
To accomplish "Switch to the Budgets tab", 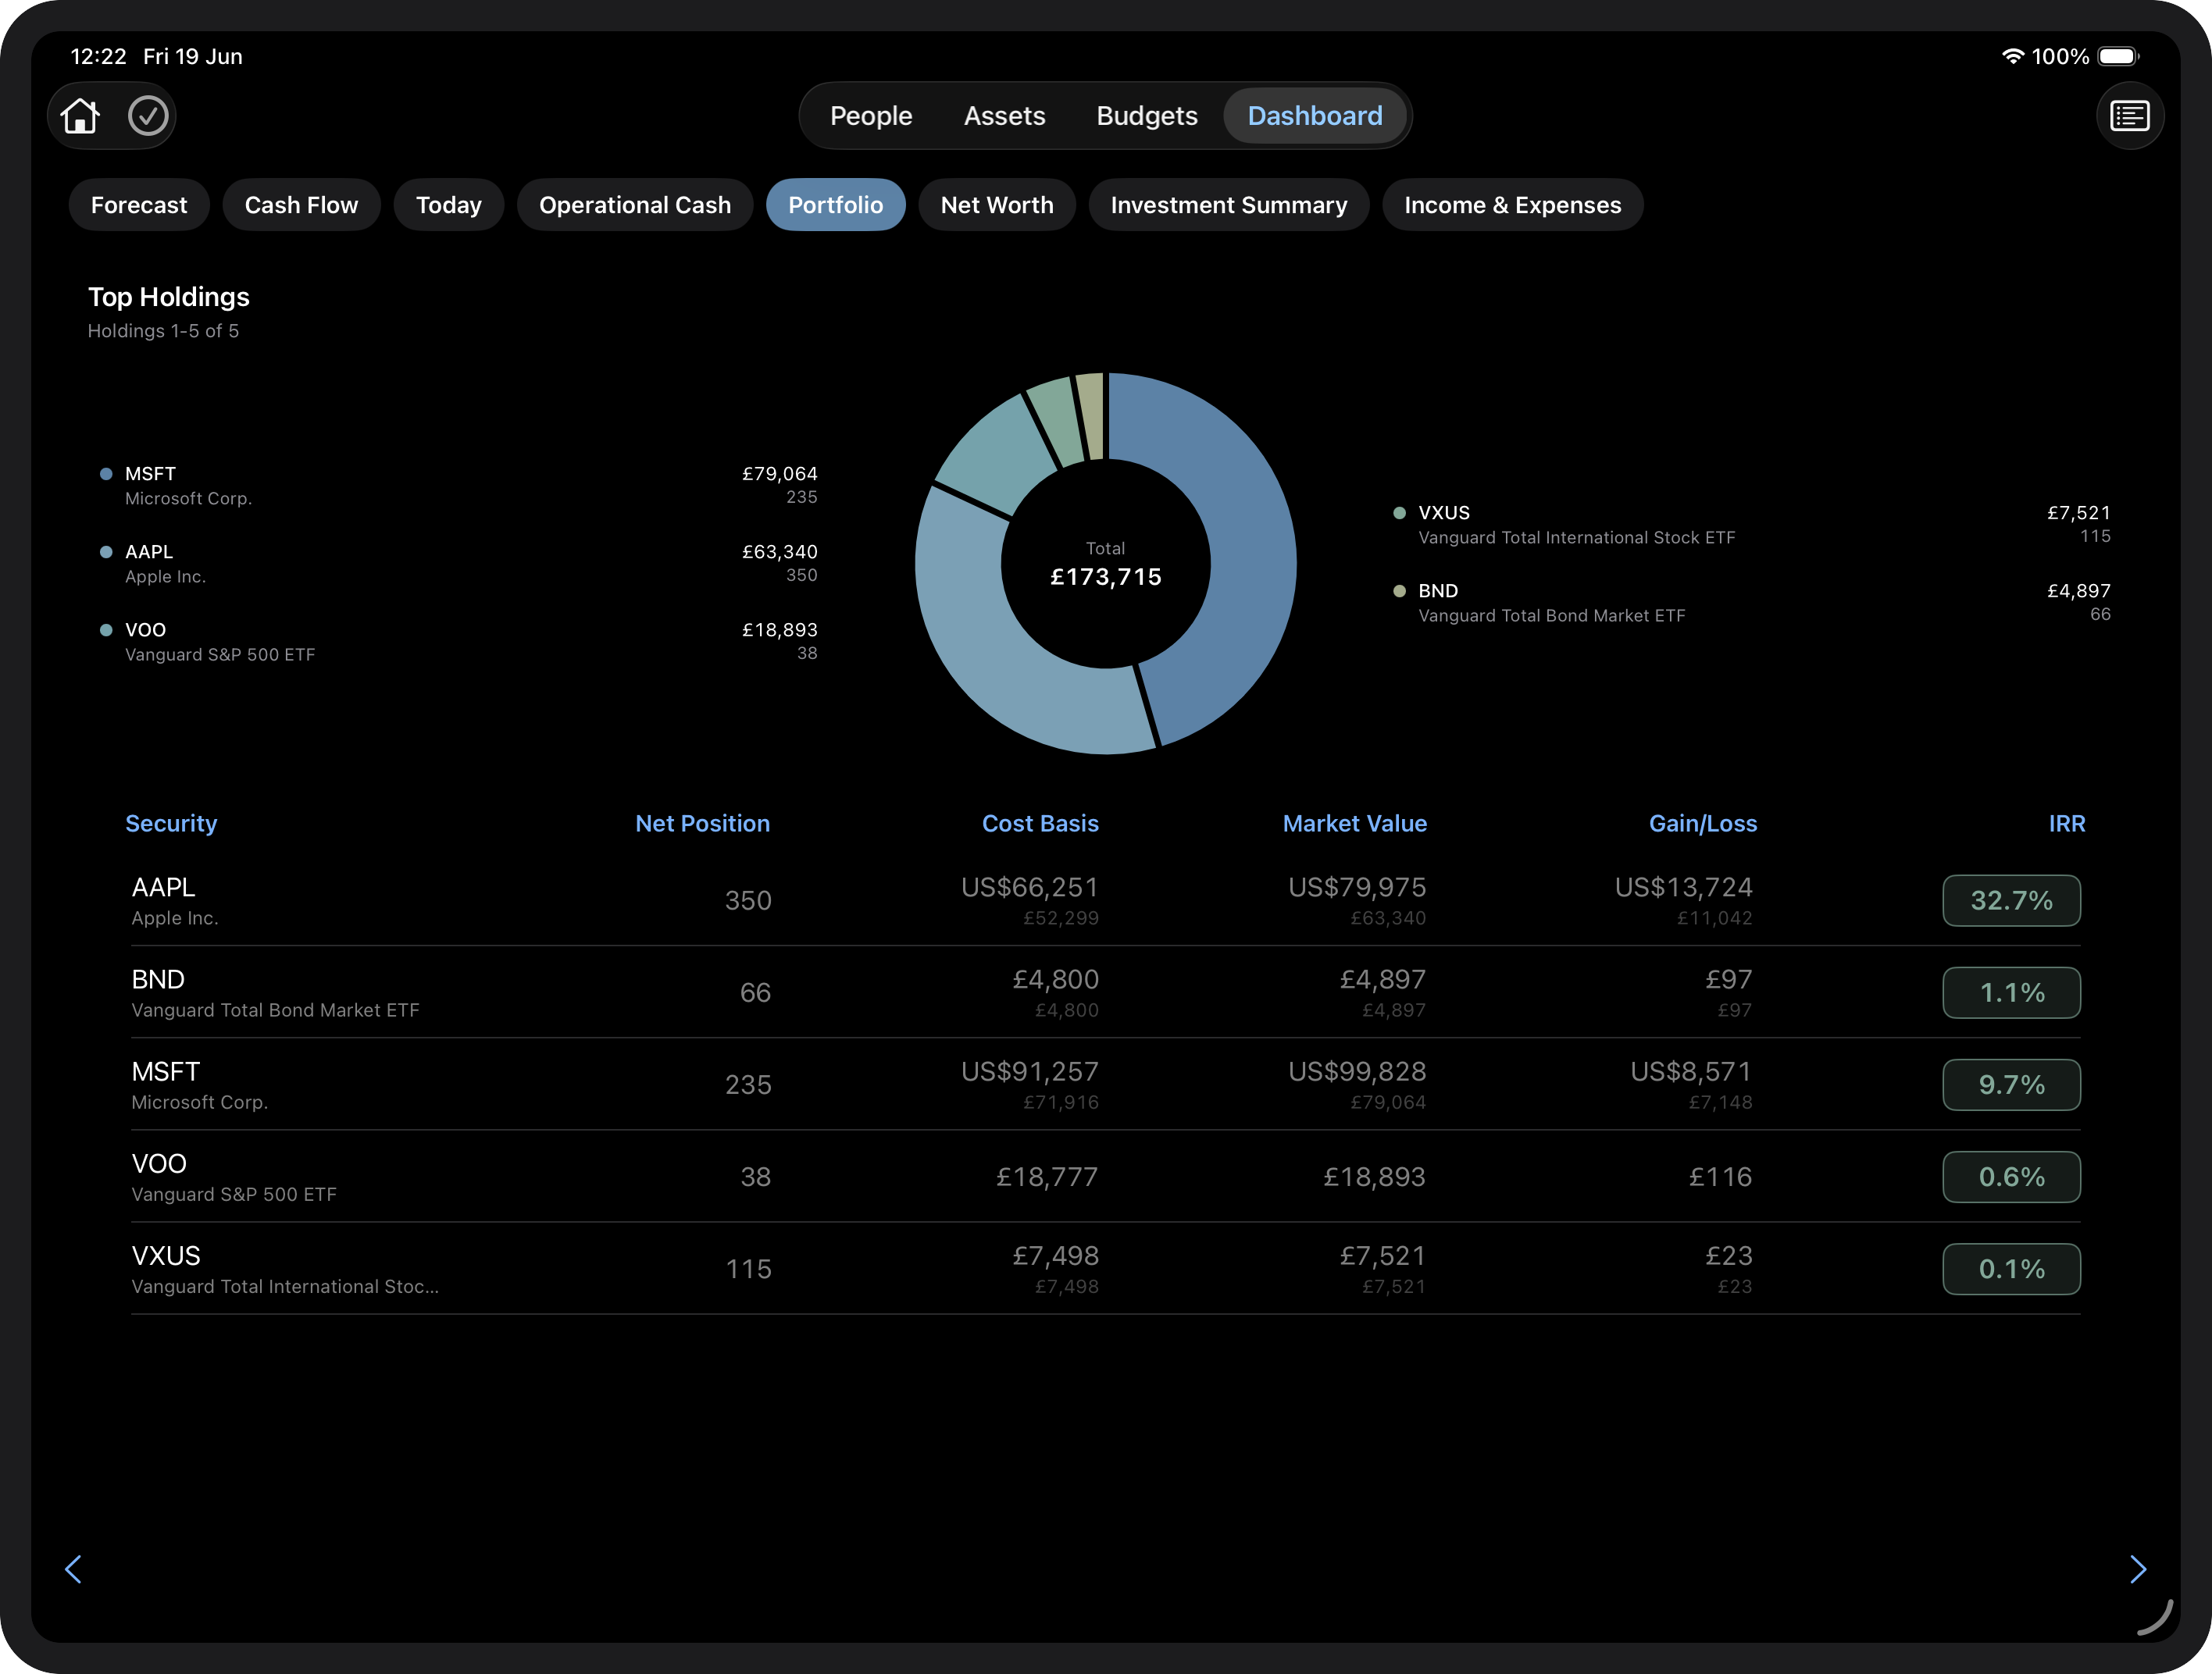I will point(1147,116).
